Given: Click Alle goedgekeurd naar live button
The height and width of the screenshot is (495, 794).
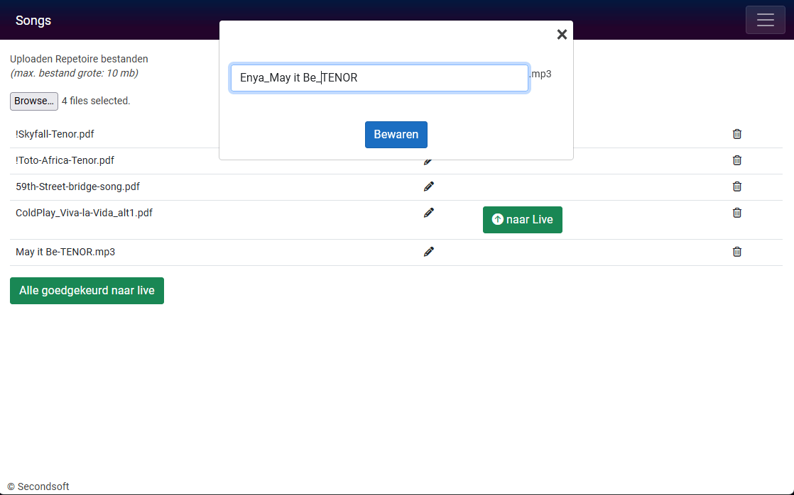Looking at the screenshot, I should click(87, 291).
